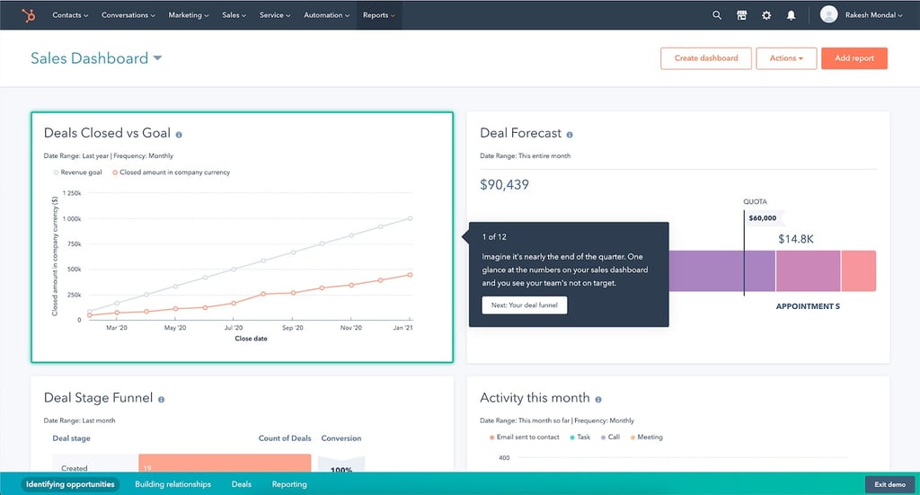
Task: Click info icon beside Deal Stage Funnel
Action: tap(162, 400)
